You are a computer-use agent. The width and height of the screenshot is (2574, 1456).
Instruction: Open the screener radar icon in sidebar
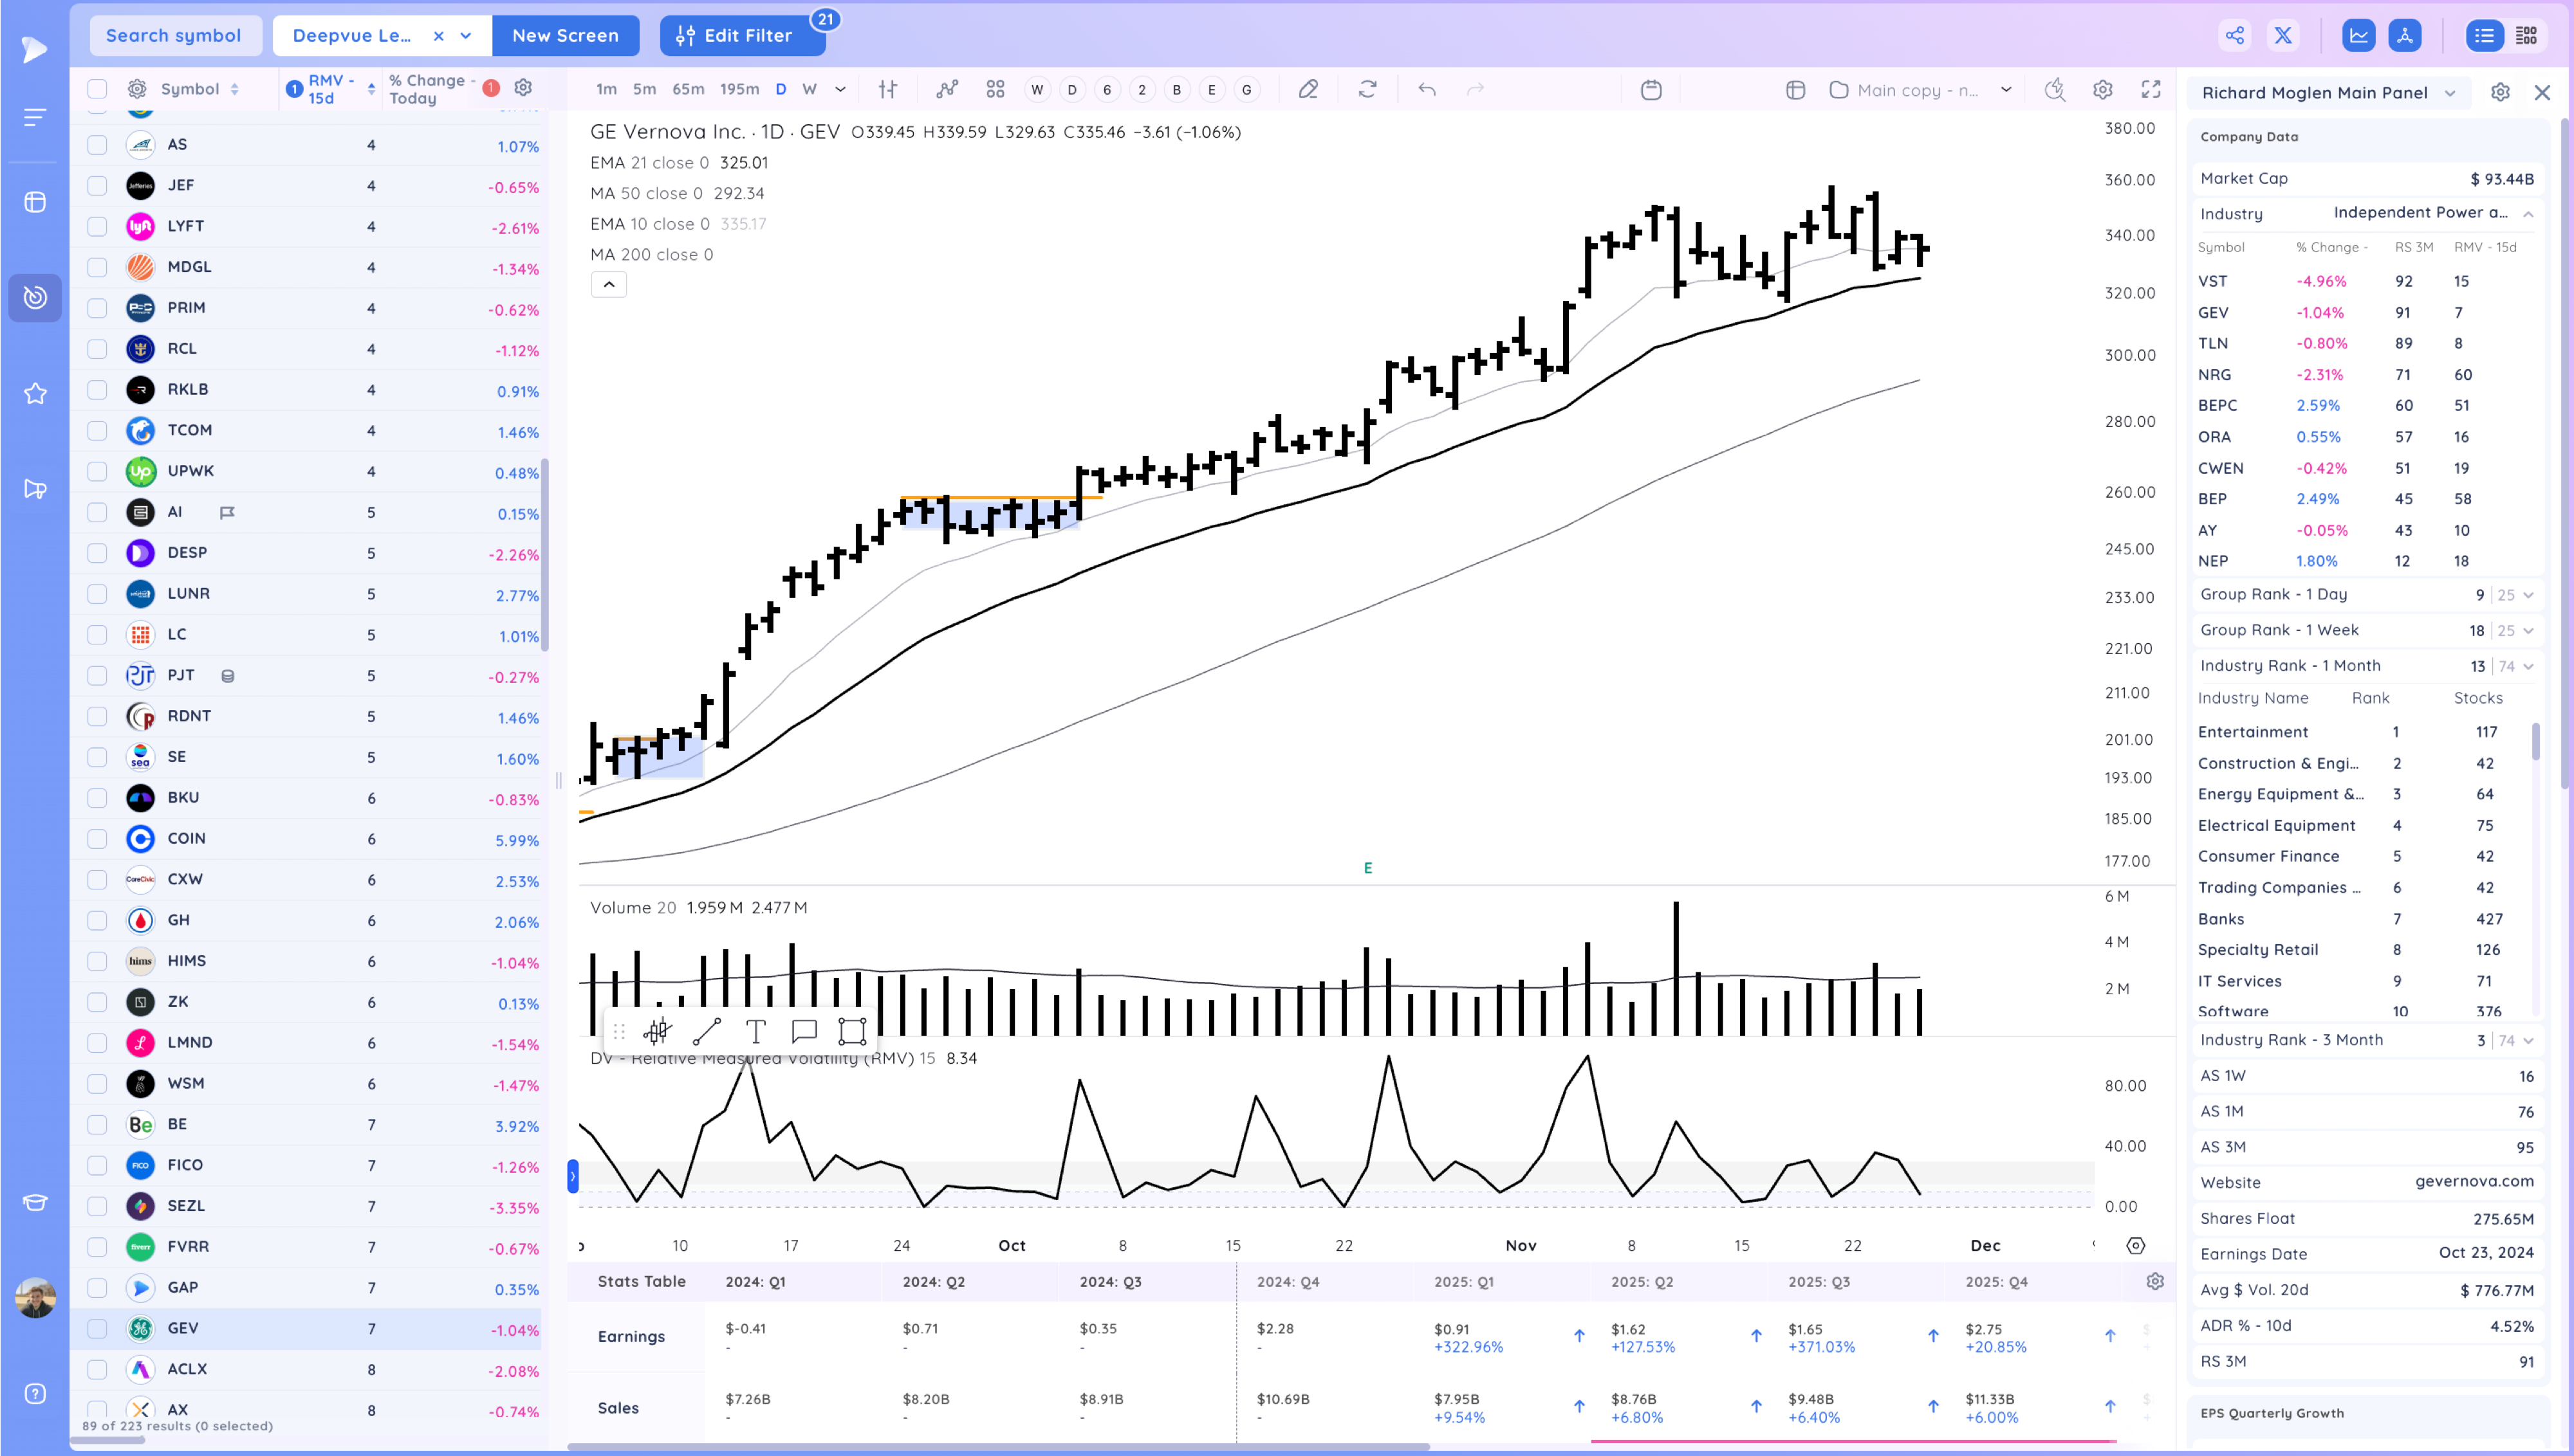[x=35, y=297]
